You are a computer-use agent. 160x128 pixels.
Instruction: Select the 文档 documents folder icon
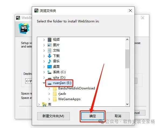click(50, 50)
